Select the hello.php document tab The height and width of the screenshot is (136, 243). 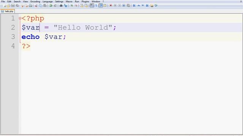pos(8,11)
